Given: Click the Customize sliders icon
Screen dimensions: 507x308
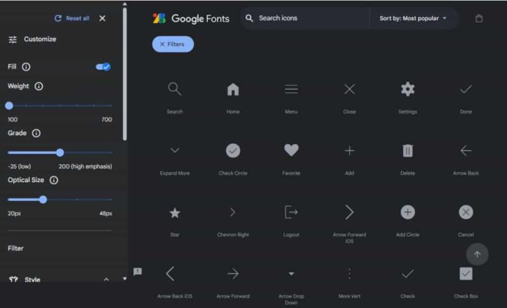Looking at the screenshot, I should tap(13, 39).
